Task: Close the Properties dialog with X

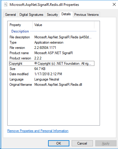Action: pos(114,4)
